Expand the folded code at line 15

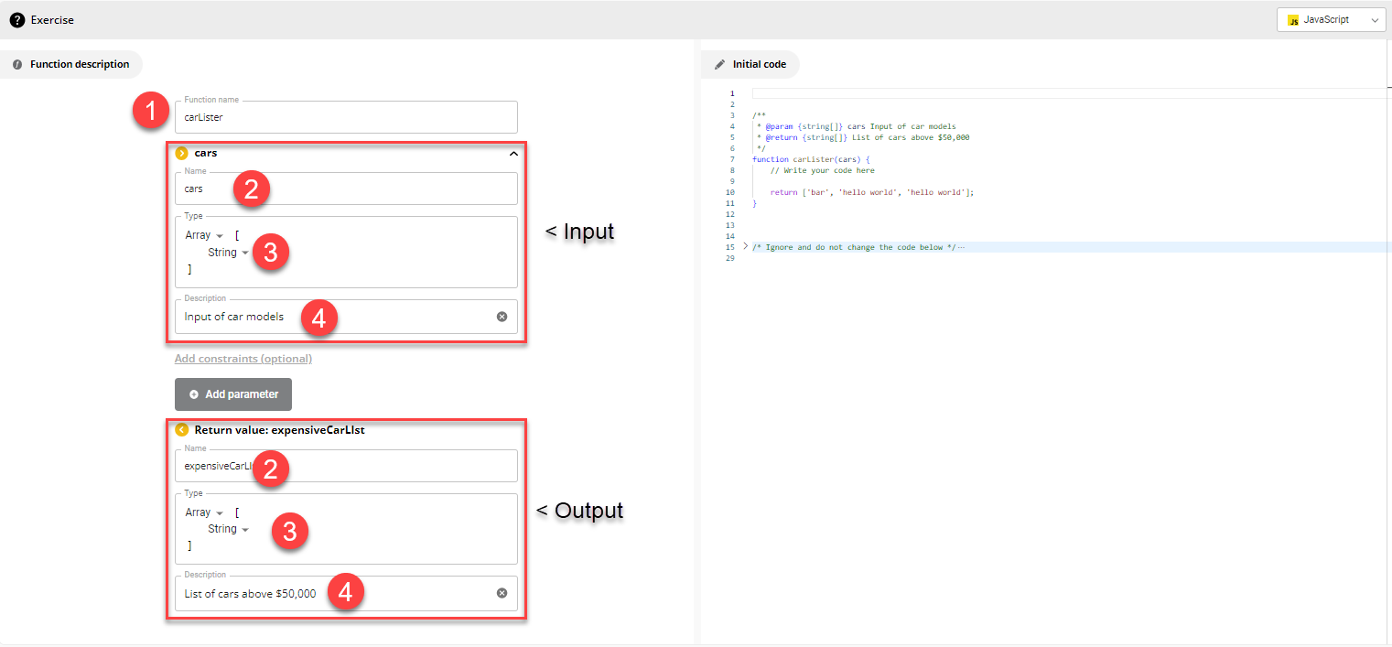pos(746,247)
